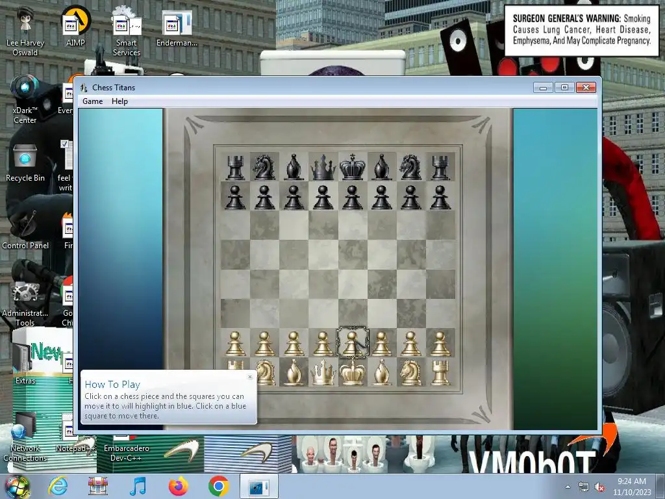This screenshot has height=499, width=665.
Task: Open the music player taskbar icon
Action: [138, 486]
